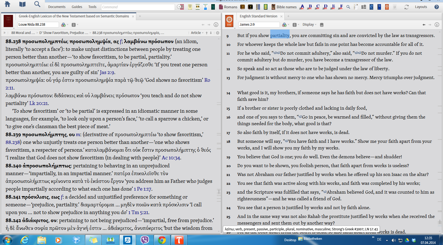Click breadcrumb 88 Moral and …
Screen dimensions: 443x245
coord(23,33)
